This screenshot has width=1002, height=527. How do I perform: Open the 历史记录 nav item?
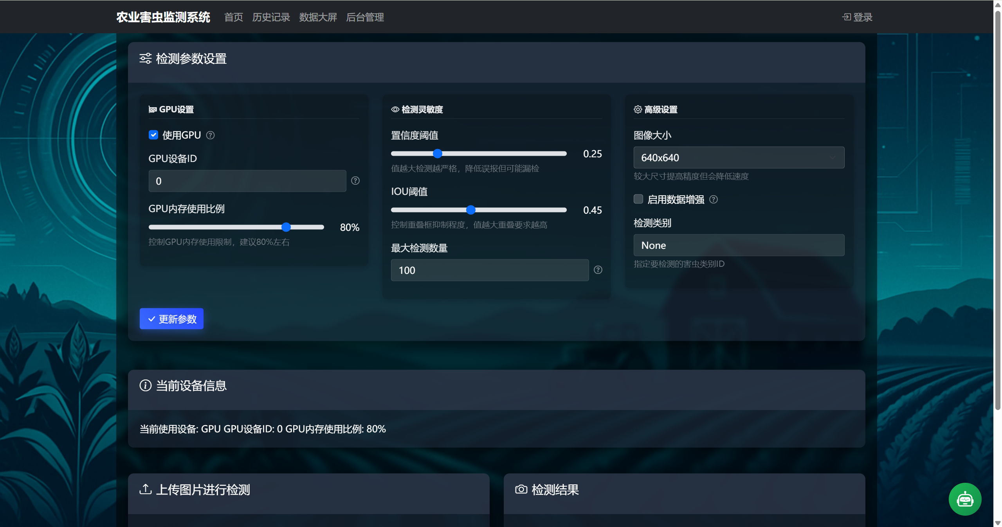pos(271,17)
